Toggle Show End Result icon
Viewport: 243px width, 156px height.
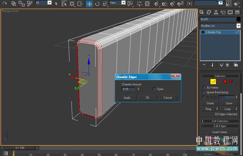pos(212,65)
